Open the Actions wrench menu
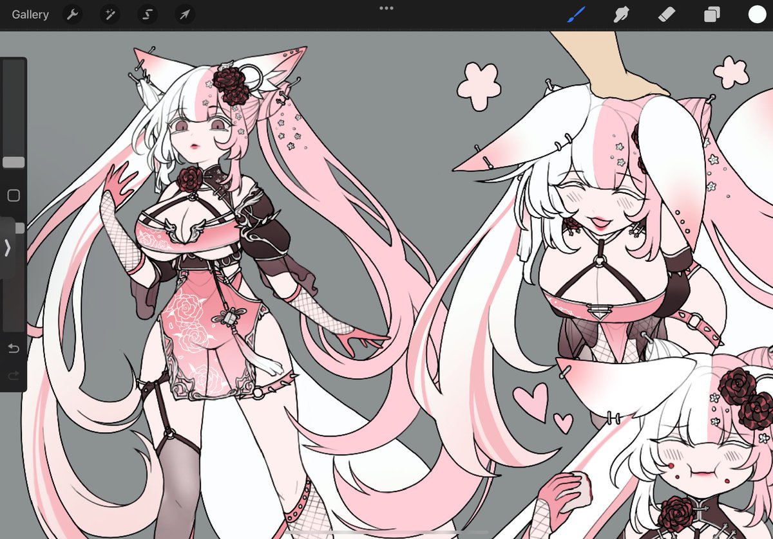Image resolution: width=773 pixels, height=539 pixels. pyautogui.click(x=73, y=15)
